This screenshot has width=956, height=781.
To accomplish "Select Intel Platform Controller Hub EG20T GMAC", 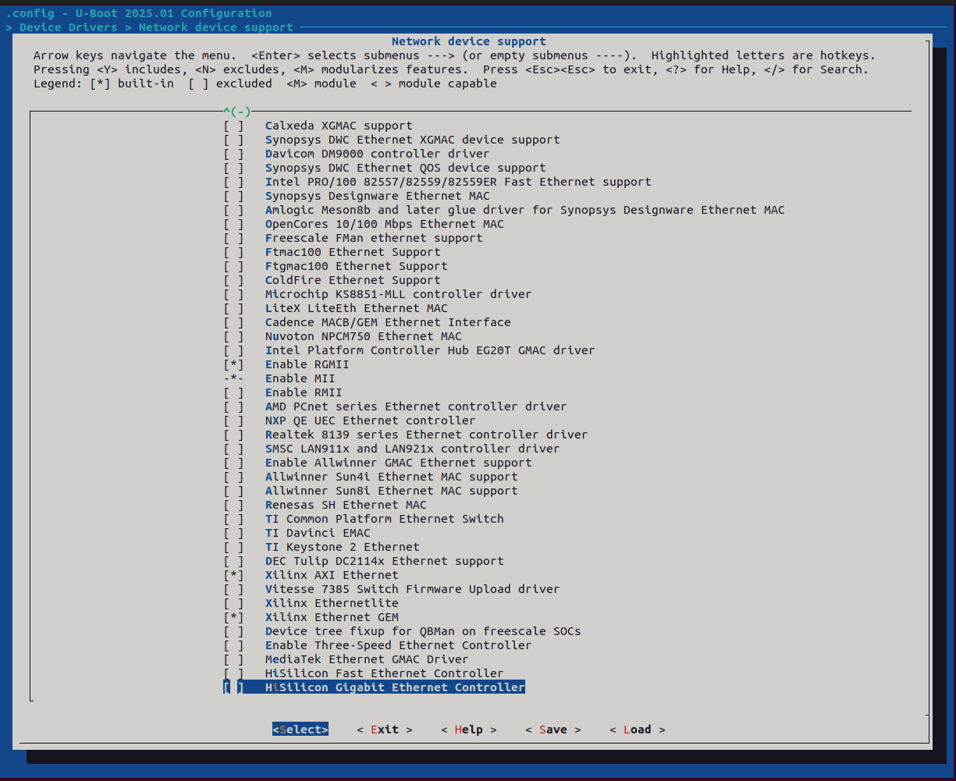I will pos(430,350).
